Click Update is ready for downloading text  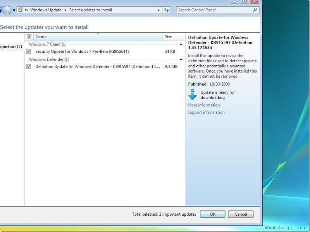[217, 95]
